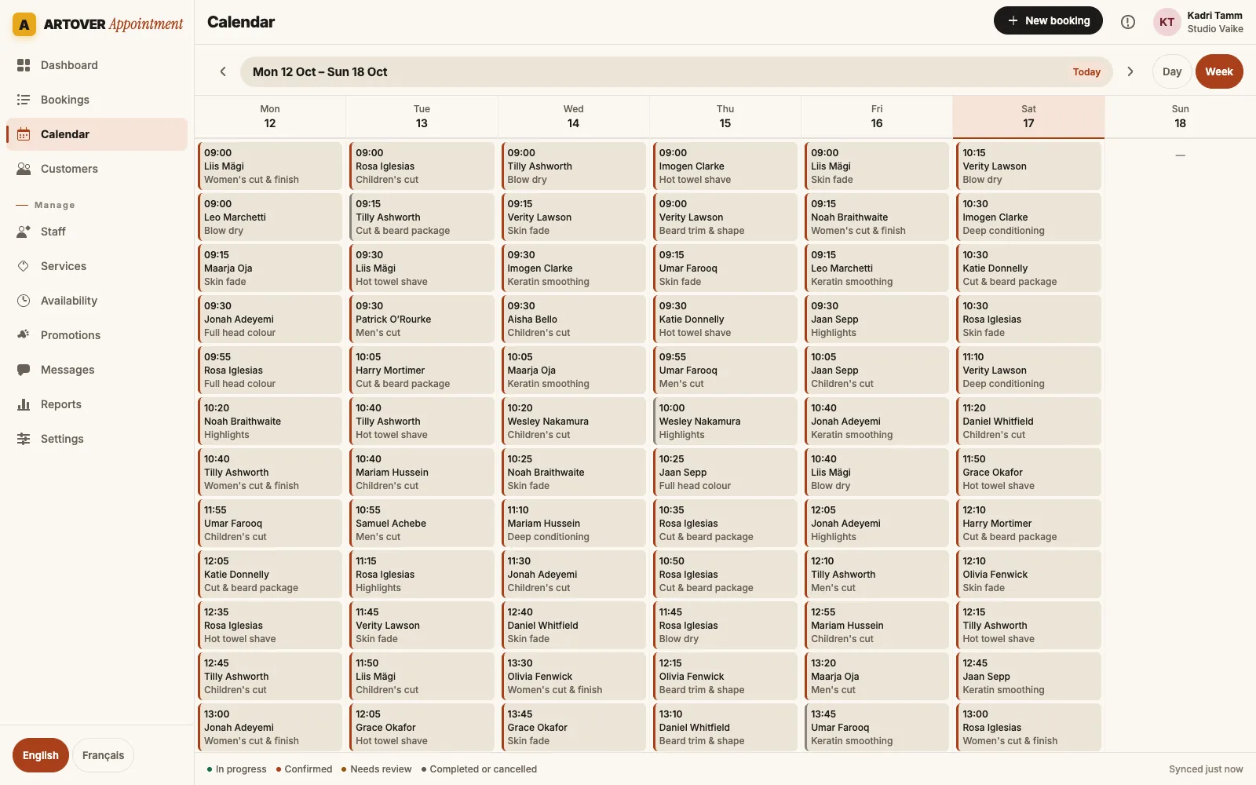Click the Staff person icon
1256x785 pixels.
24,232
